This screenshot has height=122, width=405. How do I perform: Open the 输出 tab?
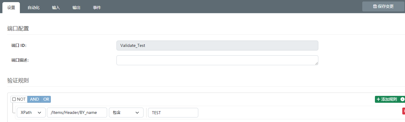tap(76, 8)
